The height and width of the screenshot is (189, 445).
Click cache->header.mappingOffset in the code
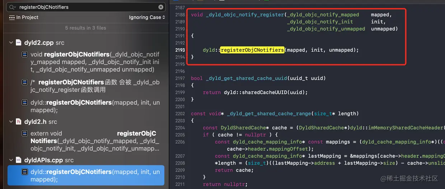click(x=267, y=149)
